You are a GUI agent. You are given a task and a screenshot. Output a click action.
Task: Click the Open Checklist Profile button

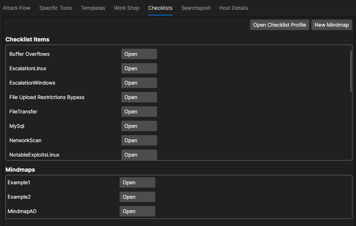click(280, 25)
